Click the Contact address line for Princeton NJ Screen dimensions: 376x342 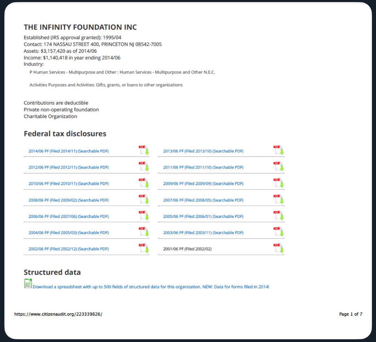coord(92,44)
